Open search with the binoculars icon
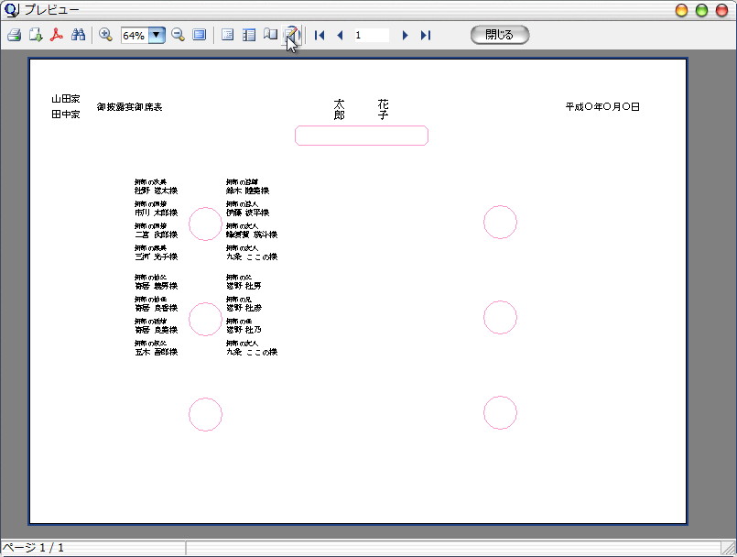737x557 pixels. coord(78,35)
